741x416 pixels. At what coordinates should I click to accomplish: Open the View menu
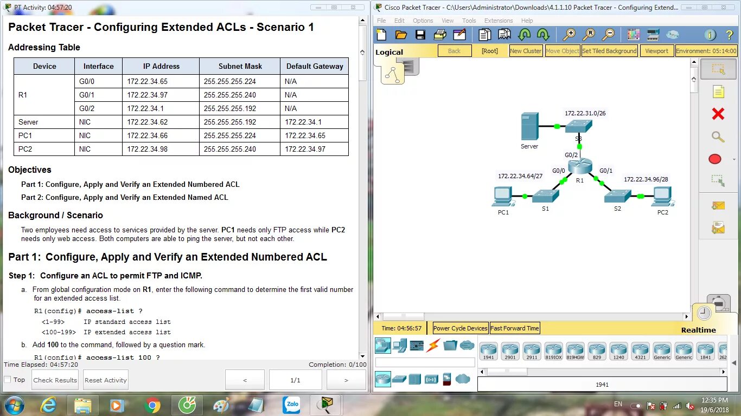(448, 21)
